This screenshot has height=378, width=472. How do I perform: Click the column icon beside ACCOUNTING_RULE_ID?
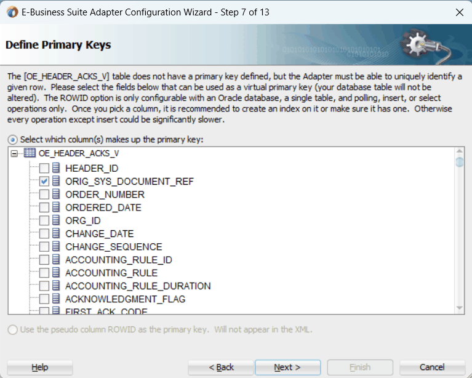(56, 259)
